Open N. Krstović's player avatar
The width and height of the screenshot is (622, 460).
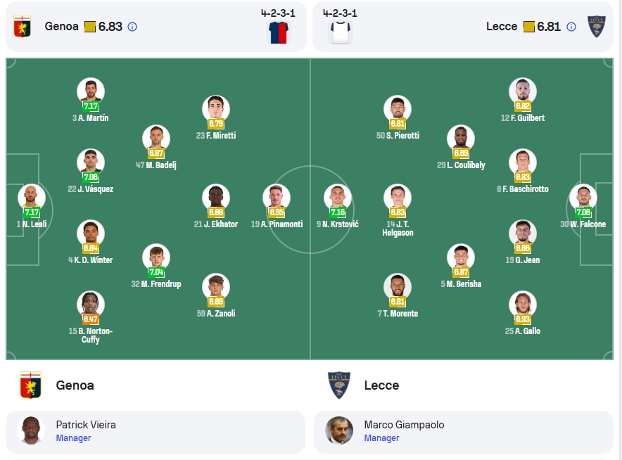coord(338,198)
